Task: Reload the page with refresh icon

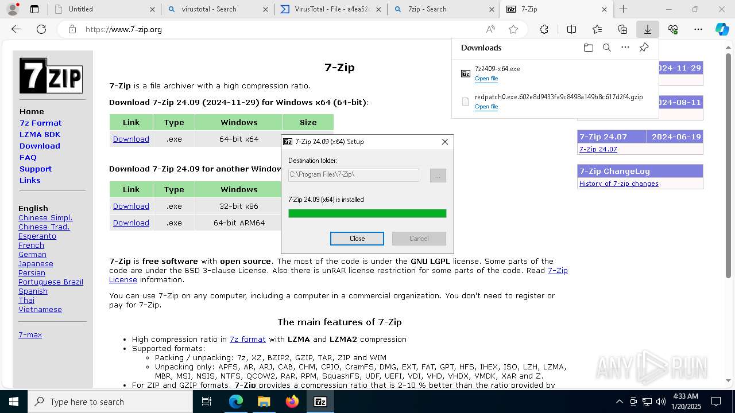Action: (x=41, y=29)
